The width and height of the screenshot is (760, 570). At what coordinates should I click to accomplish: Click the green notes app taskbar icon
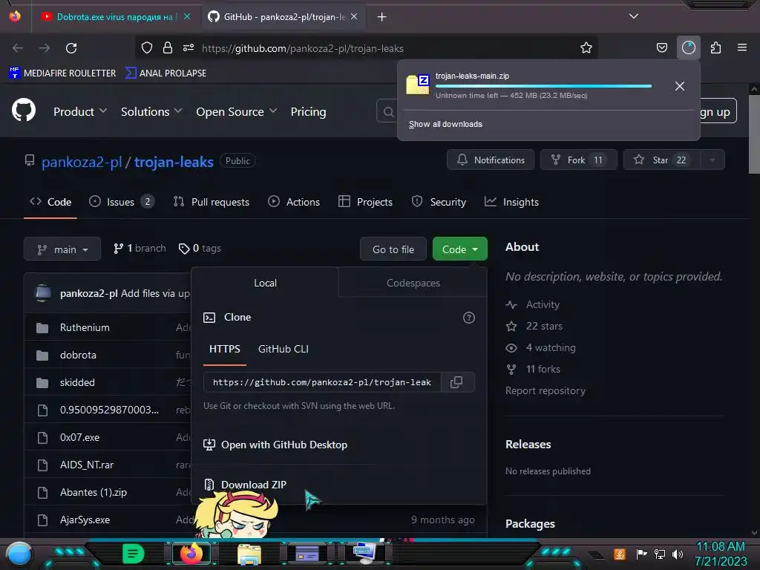click(133, 553)
